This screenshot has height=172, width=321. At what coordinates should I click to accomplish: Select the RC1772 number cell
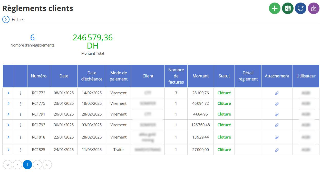click(39, 93)
